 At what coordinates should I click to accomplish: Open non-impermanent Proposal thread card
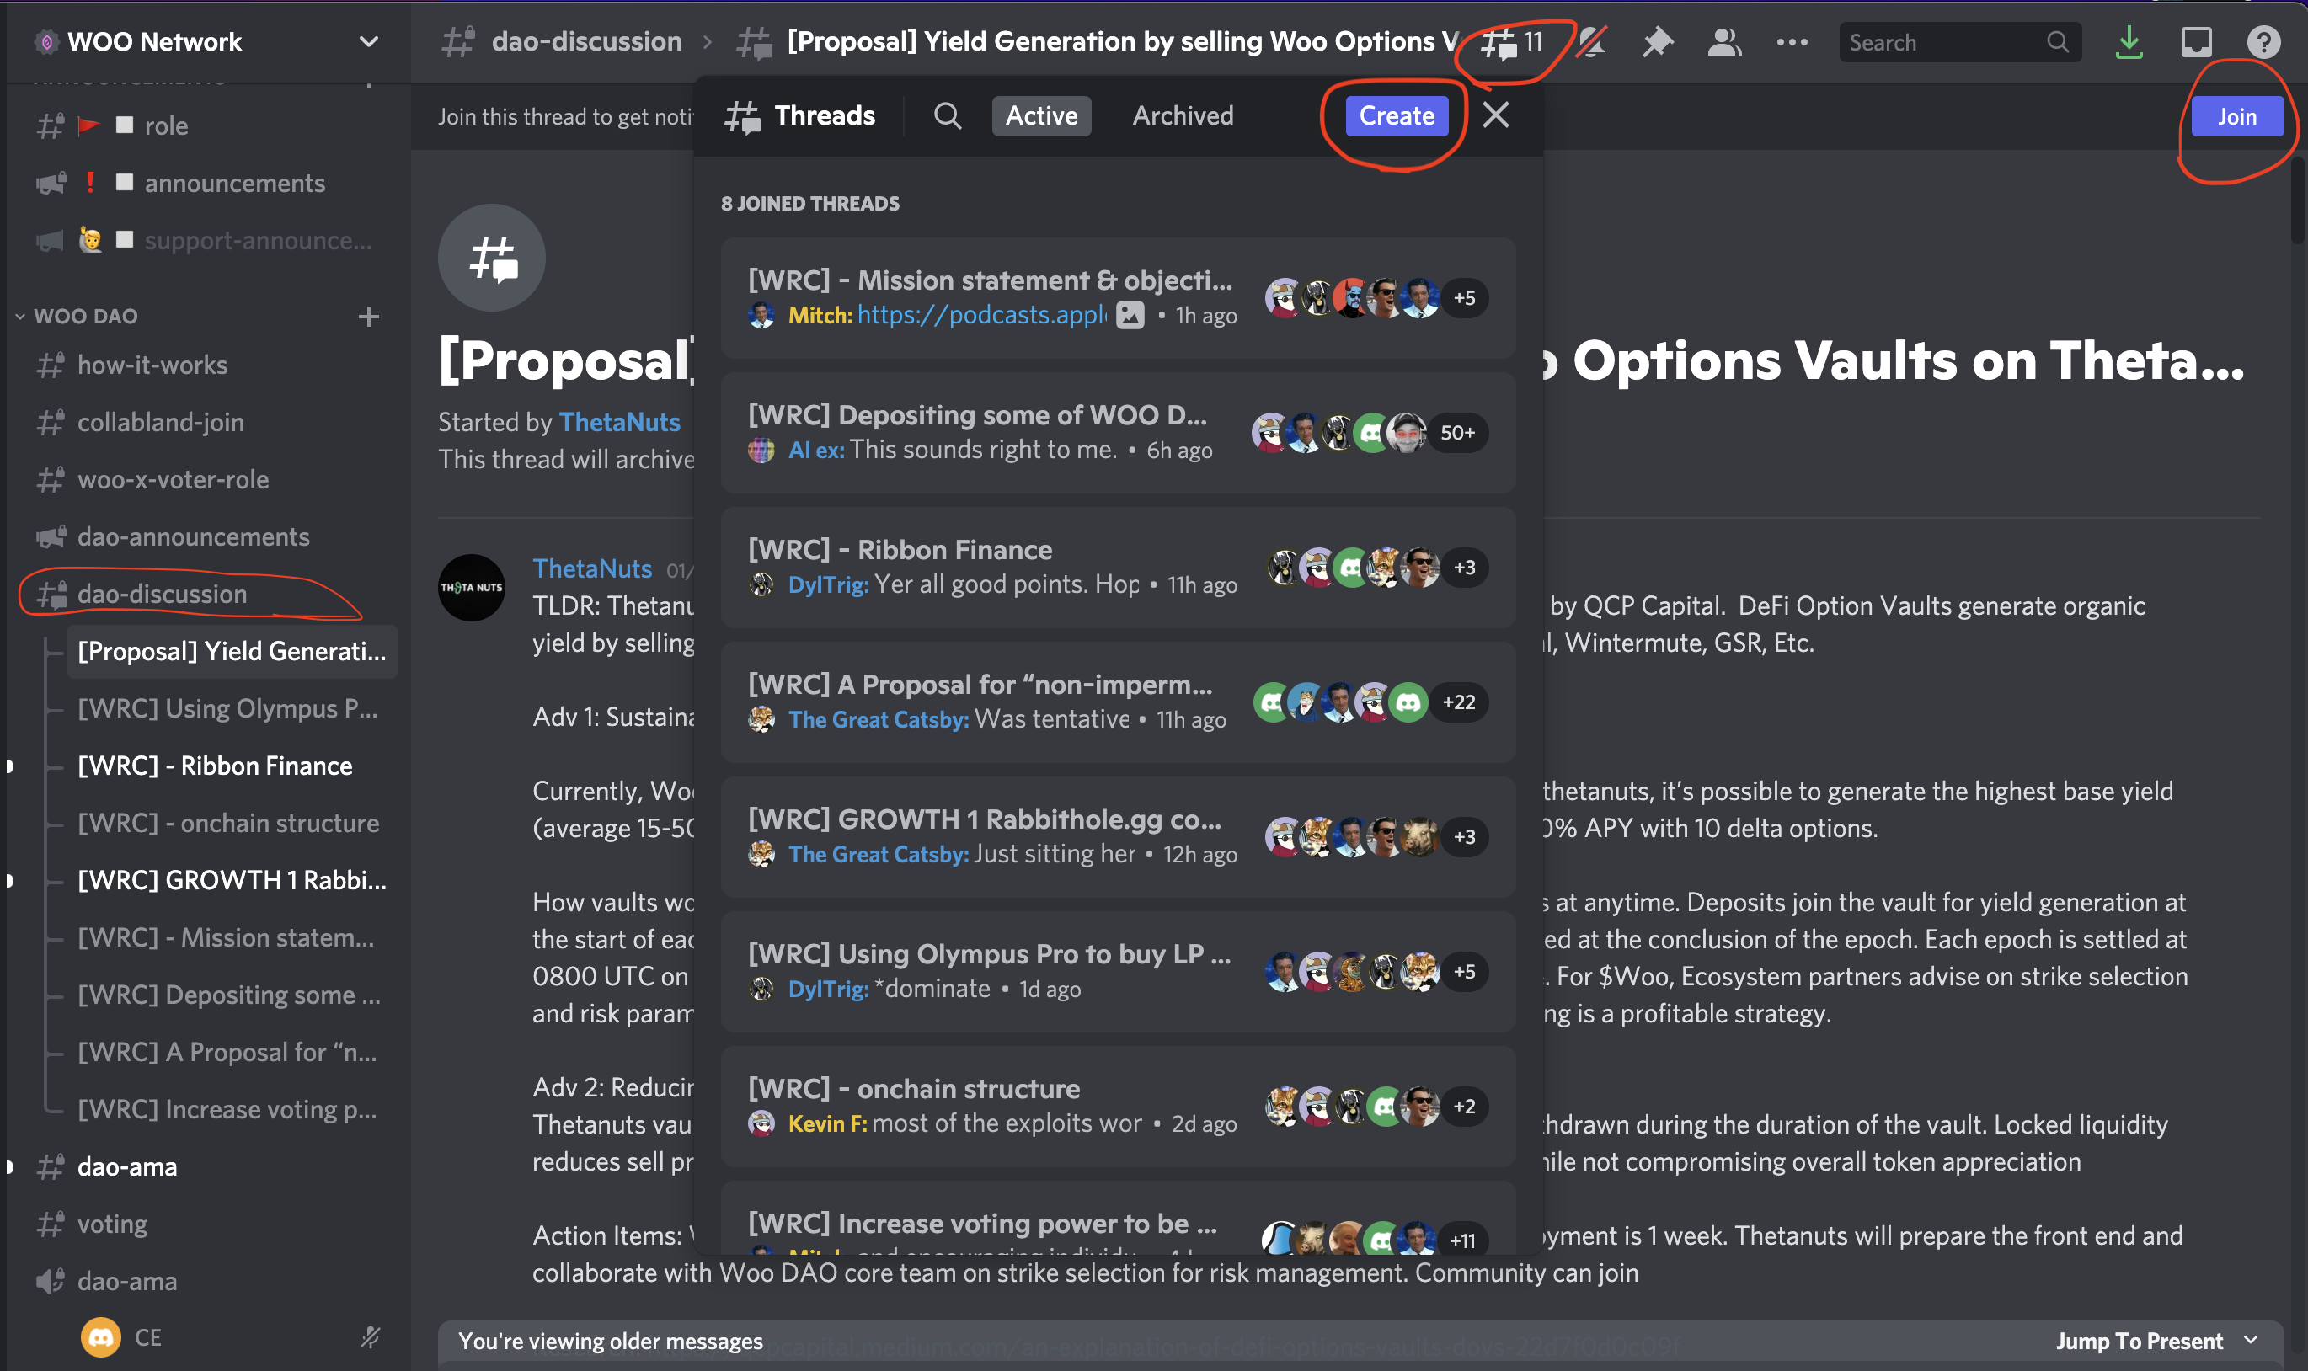[x=1118, y=702]
